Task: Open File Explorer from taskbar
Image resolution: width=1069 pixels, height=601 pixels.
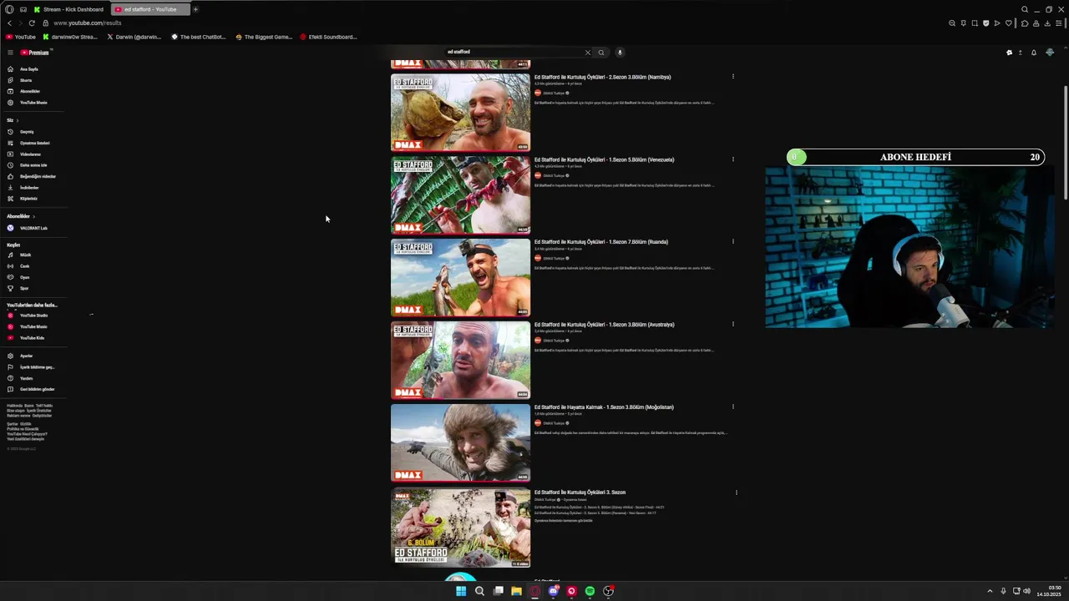Action: tap(516, 591)
